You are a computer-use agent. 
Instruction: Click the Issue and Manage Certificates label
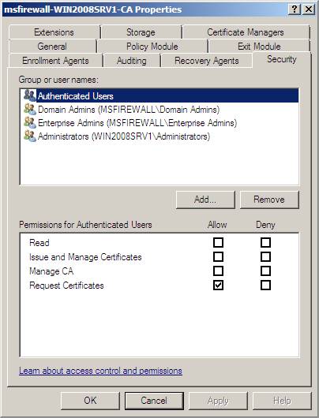tap(85, 257)
